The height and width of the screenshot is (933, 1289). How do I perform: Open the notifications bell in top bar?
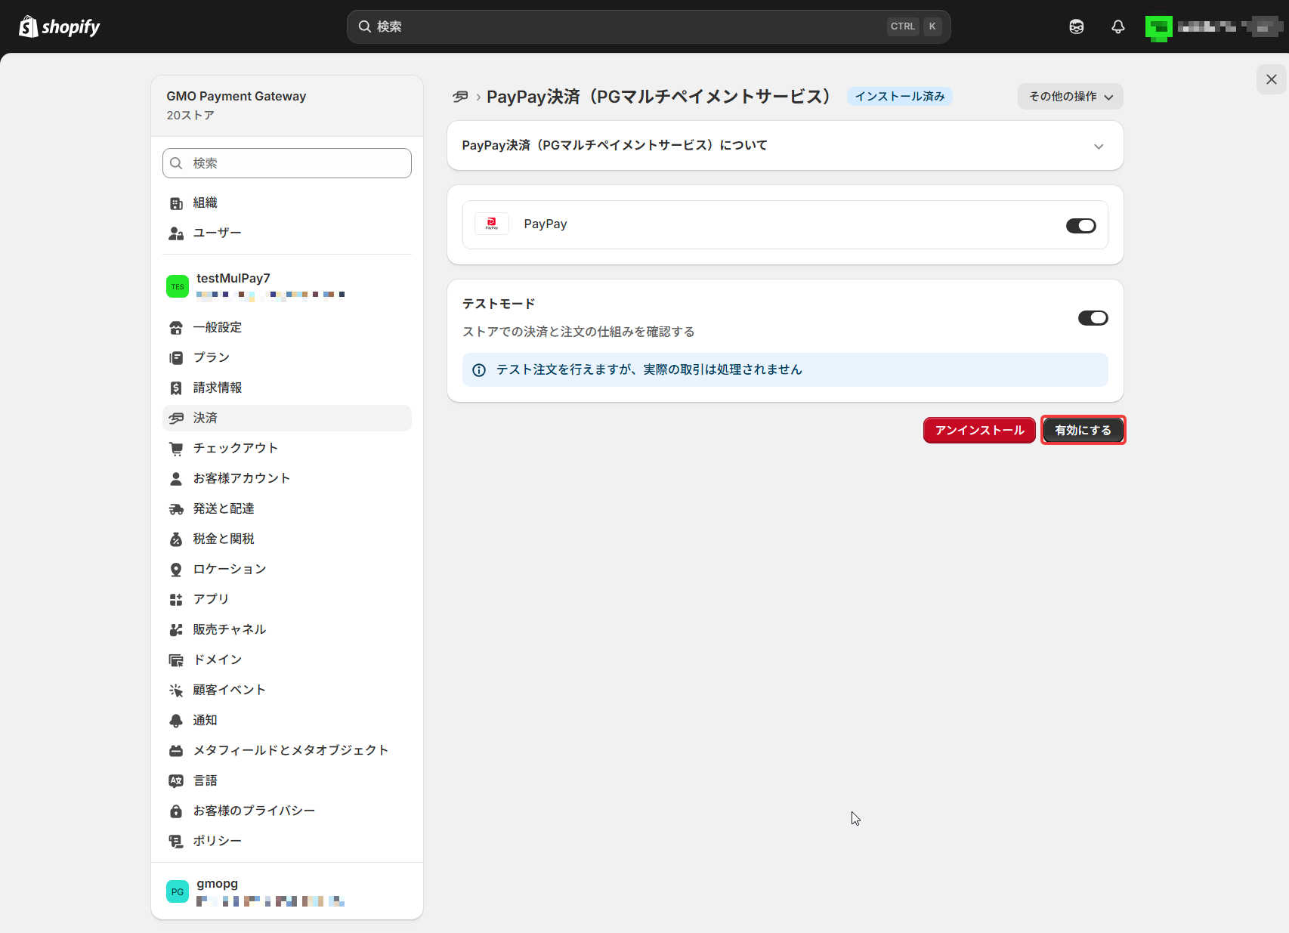pyautogui.click(x=1118, y=26)
